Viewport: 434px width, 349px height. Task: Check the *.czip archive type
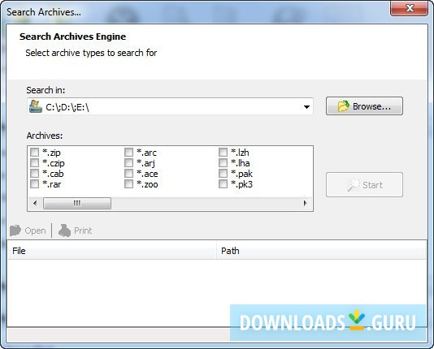(34, 163)
